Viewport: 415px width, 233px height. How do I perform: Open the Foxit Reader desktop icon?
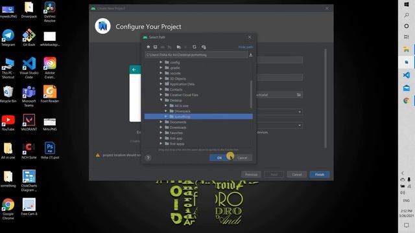(x=50, y=94)
